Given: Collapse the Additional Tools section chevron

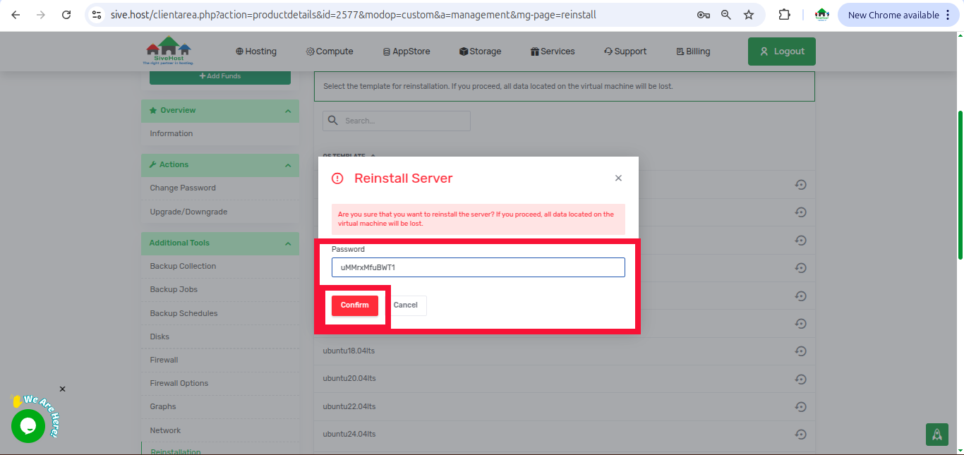Looking at the screenshot, I should click(x=288, y=243).
